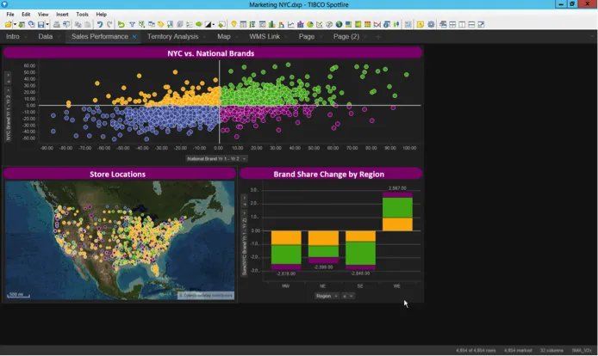Switch to the Map page tab
The width and height of the screenshot is (598, 356).
point(224,37)
